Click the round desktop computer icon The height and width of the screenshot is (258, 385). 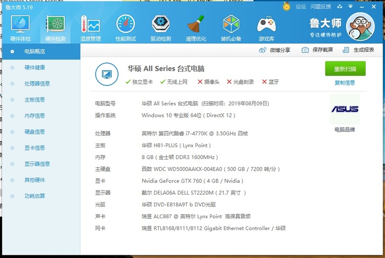pyautogui.click(x=107, y=74)
